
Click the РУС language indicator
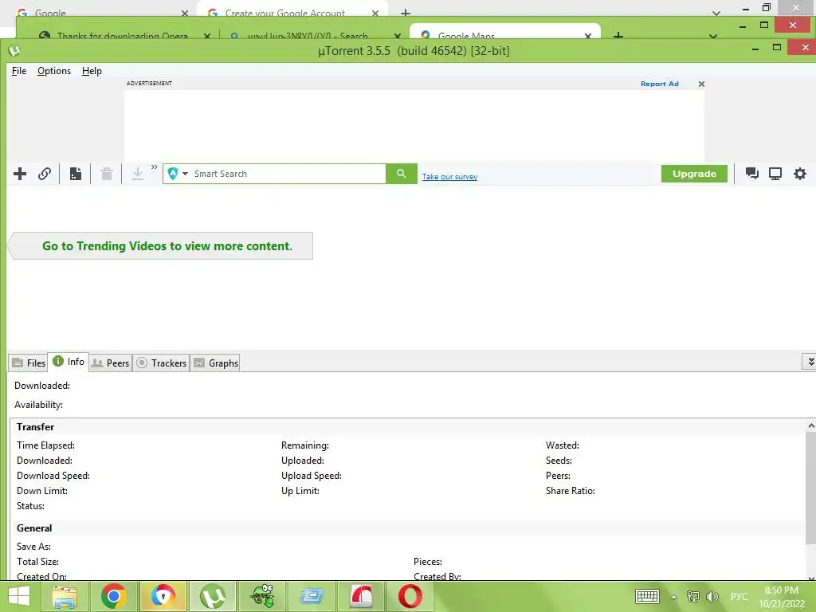click(x=739, y=596)
